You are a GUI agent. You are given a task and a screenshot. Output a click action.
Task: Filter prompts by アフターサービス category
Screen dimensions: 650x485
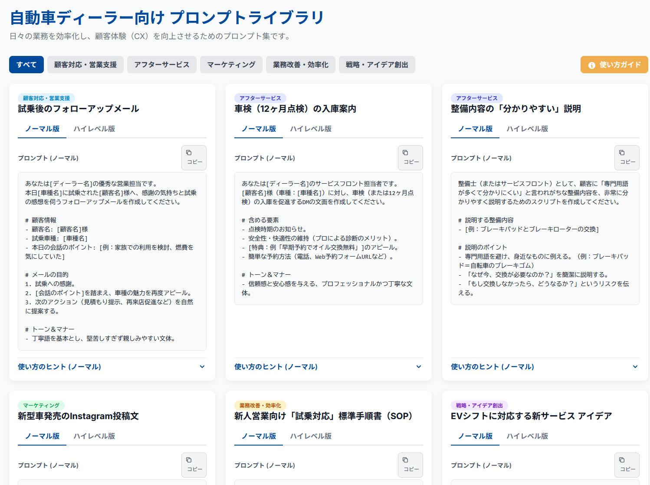point(161,65)
